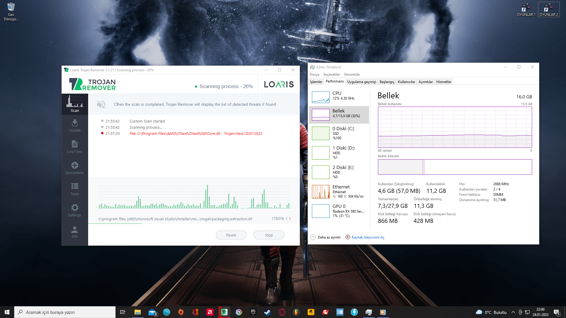Open the Info section
Screen dimensions: 566x318
(x=75, y=232)
